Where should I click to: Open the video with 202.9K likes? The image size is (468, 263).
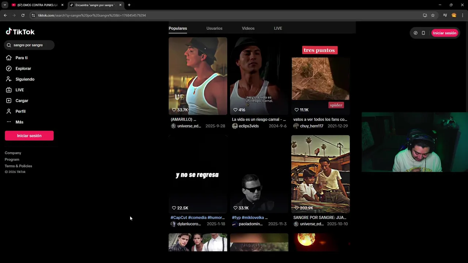[x=321, y=174]
